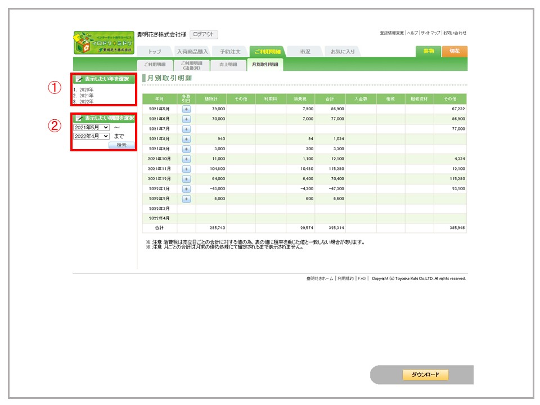The width and height of the screenshot is (540, 405).
Task: Open details with plus icon for 2021年10月
Action: point(186,159)
